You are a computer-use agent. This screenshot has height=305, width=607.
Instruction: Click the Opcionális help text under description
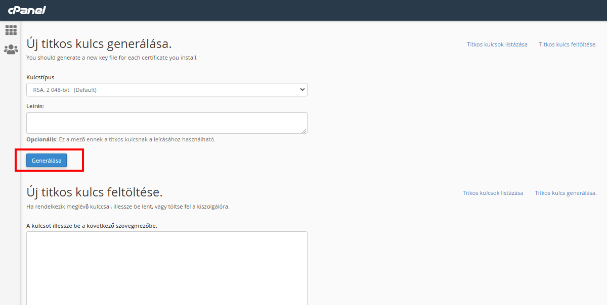(121, 139)
